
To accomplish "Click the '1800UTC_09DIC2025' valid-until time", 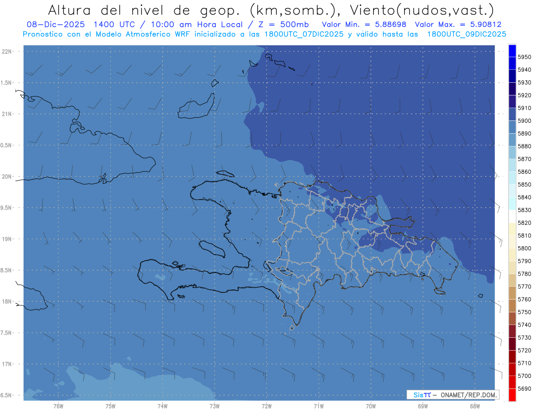I will click(x=466, y=34).
